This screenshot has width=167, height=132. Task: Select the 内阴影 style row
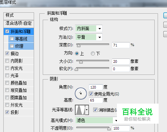(x=19, y=61)
